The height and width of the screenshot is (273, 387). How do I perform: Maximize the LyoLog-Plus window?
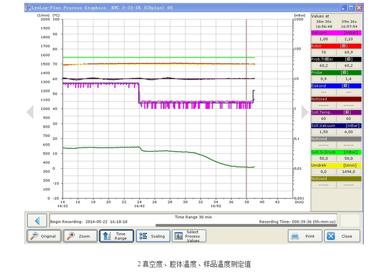point(351,7)
